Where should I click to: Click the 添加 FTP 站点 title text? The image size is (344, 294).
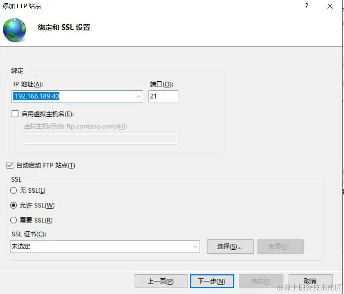tap(22, 6)
